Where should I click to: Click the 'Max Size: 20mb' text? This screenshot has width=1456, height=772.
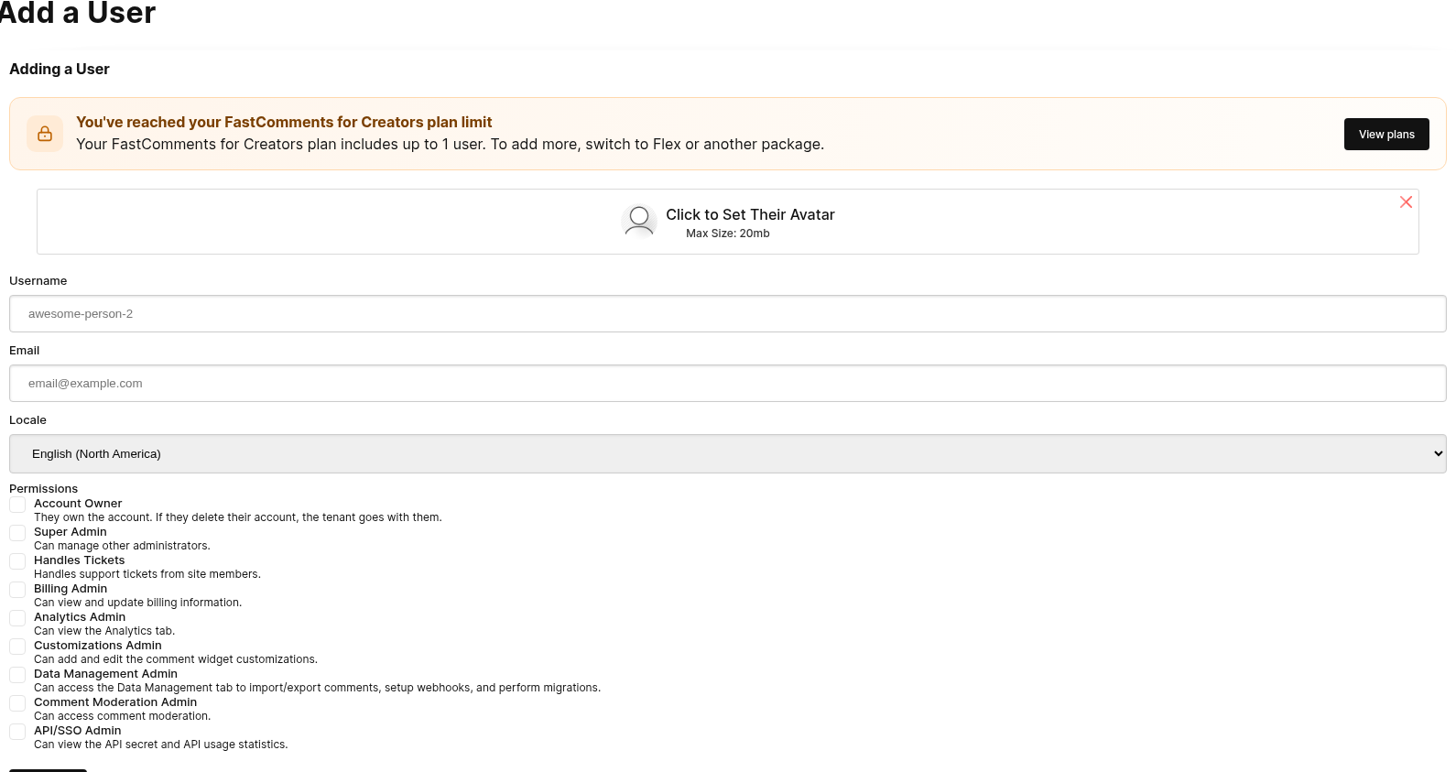(x=728, y=234)
